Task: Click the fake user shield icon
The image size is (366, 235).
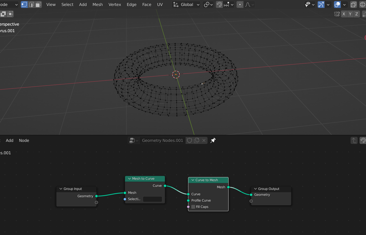Action: tap(189, 141)
